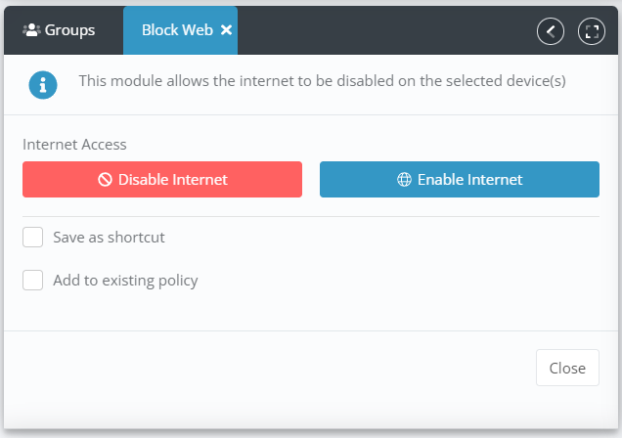Close the Block Web tab with the X
The height and width of the screenshot is (438, 622).
pyautogui.click(x=227, y=30)
